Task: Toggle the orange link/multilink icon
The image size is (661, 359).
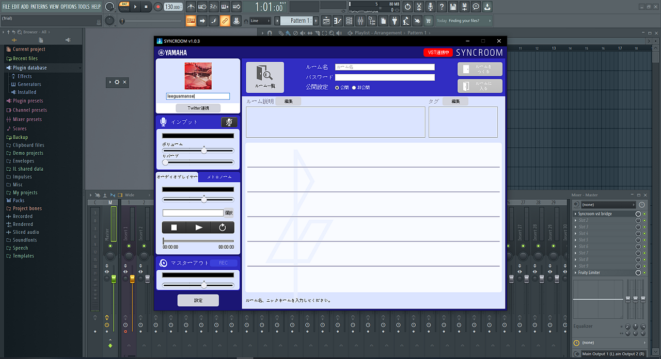Action: click(x=225, y=21)
